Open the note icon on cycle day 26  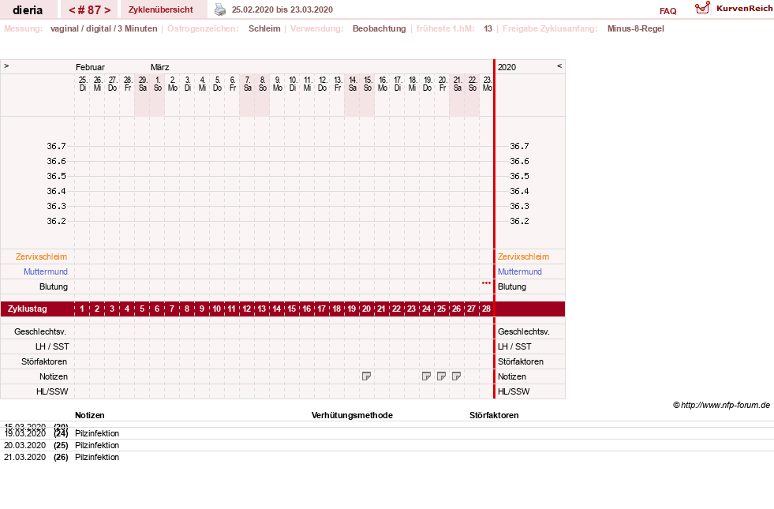(457, 376)
